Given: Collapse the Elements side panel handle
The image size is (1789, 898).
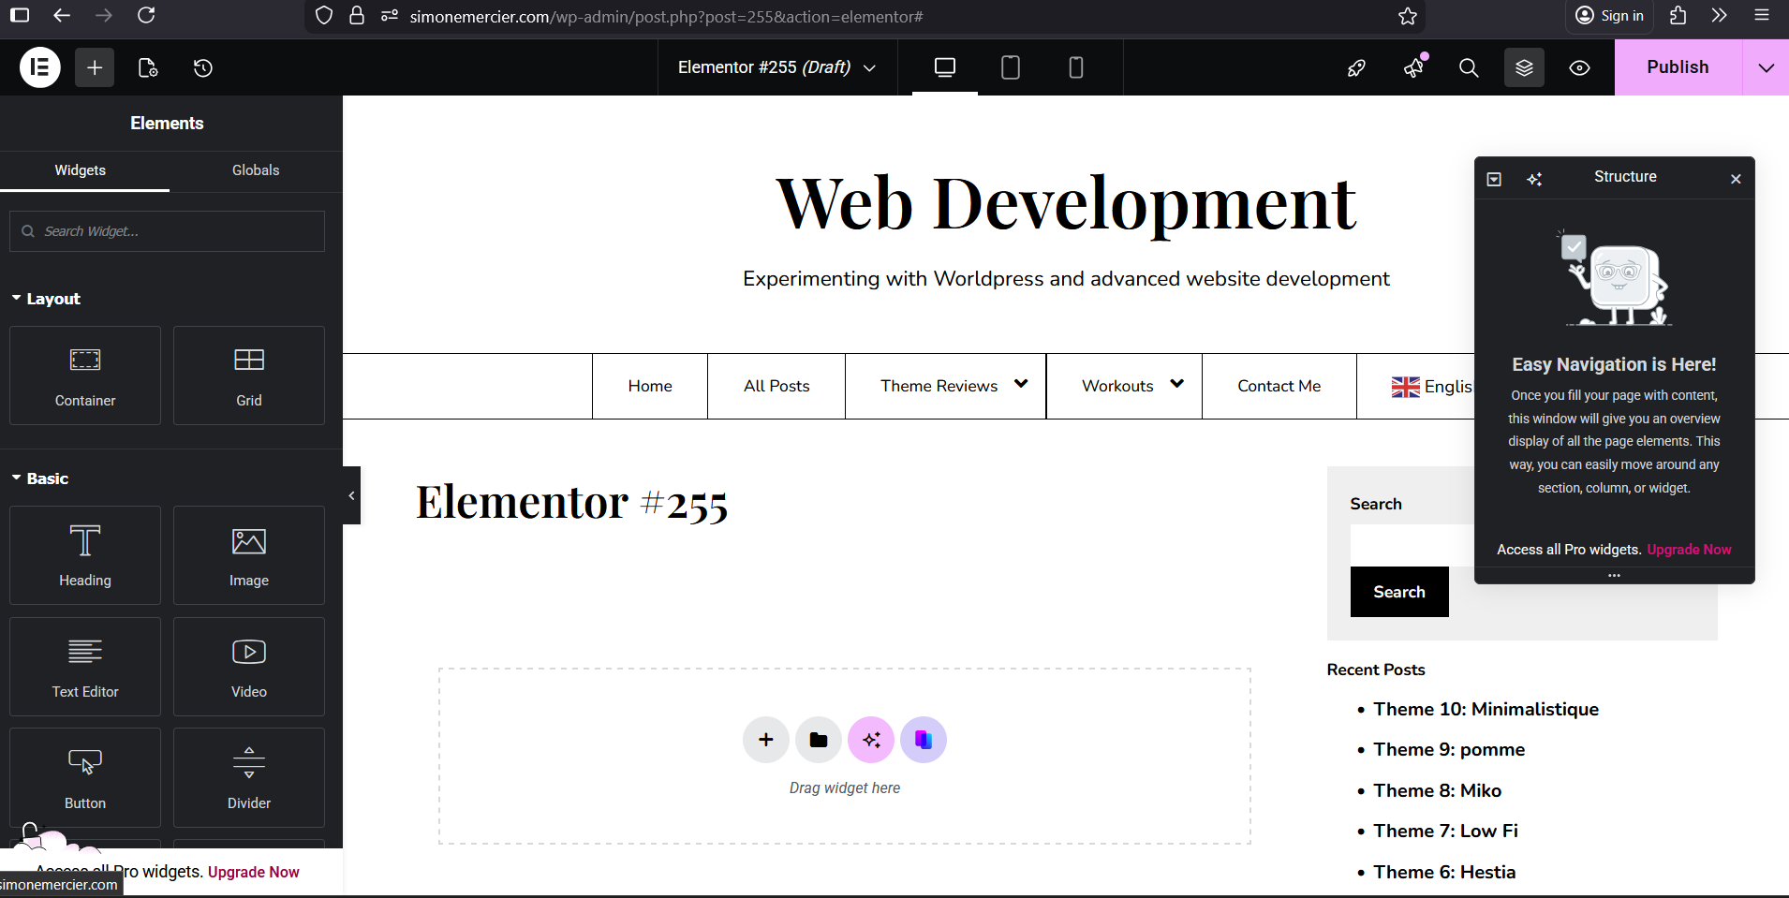Looking at the screenshot, I should pyautogui.click(x=351, y=495).
